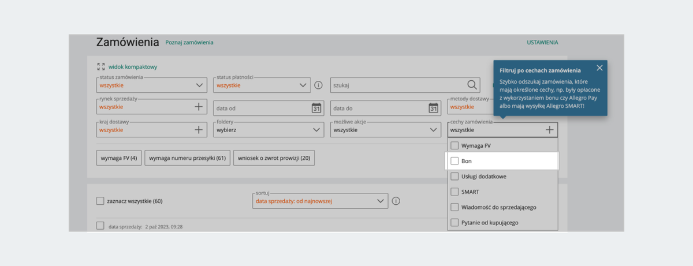Click plus icon in rynek sprzedaży

click(x=199, y=107)
